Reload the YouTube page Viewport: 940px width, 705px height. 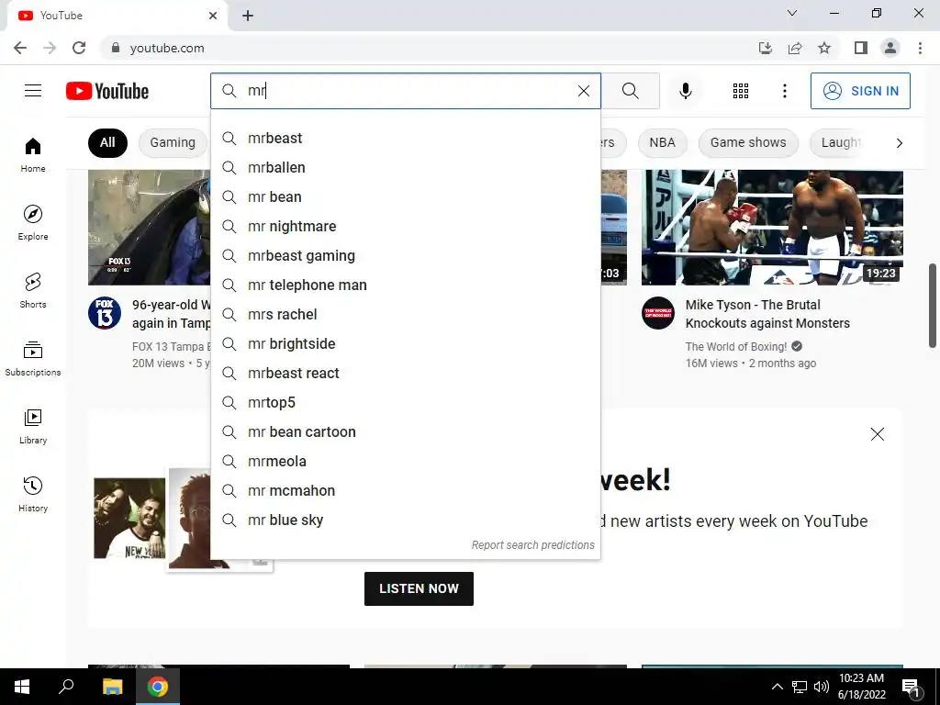(x=79, y=48)
